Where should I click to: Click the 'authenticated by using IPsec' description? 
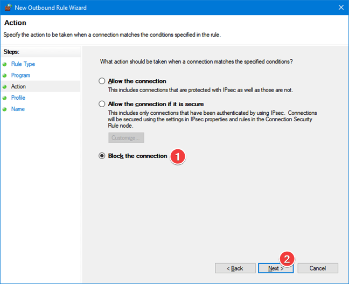[212, 119]
